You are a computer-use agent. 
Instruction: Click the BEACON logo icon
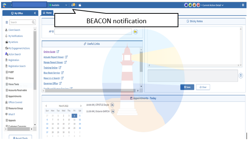click(4, 5)
